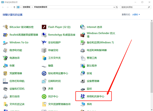Select 所有控制面板项 breadcrumb segment
The width and height of the screenshot is (153, 111).
click(x=41, y=7)
